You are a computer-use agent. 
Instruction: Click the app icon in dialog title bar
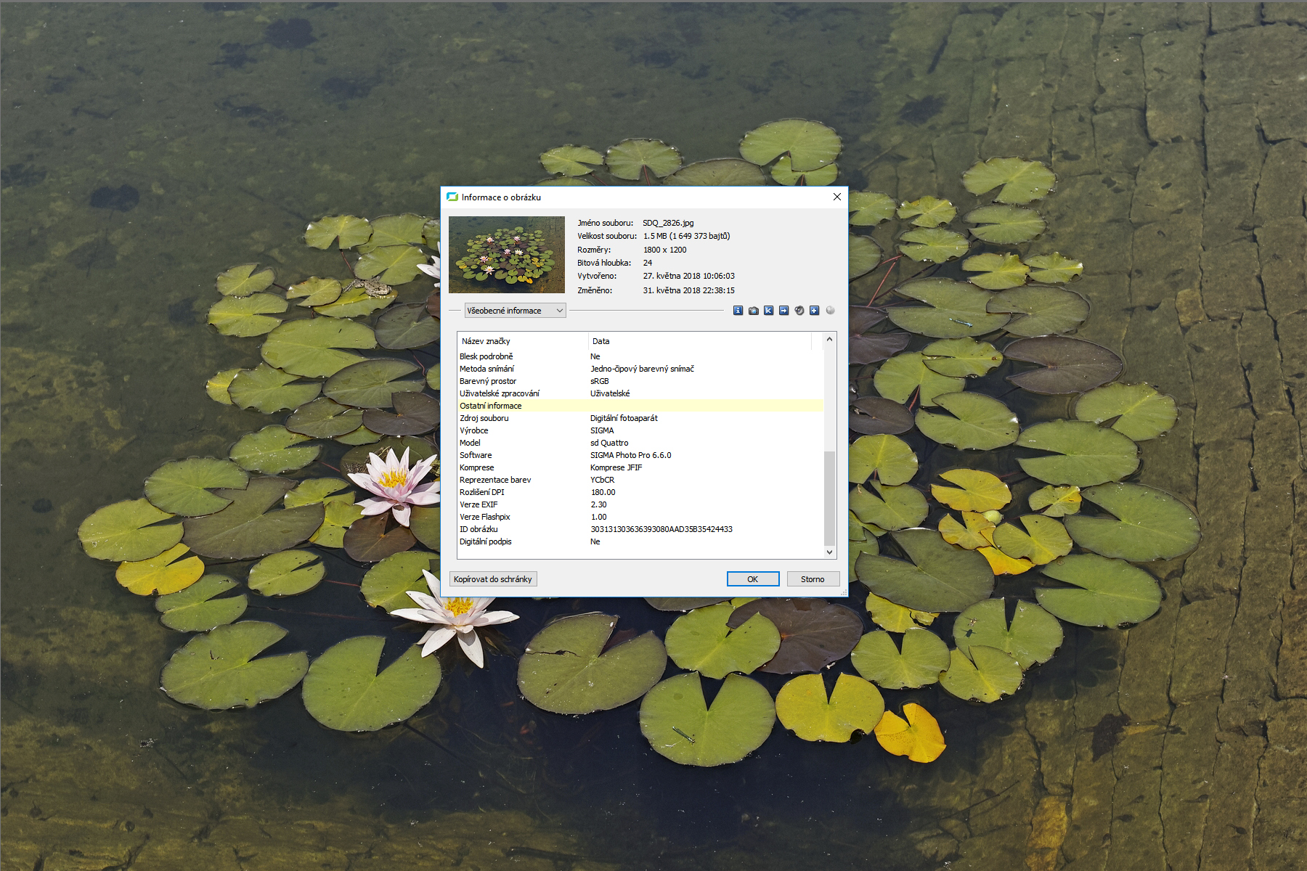[x=452, y=197]
